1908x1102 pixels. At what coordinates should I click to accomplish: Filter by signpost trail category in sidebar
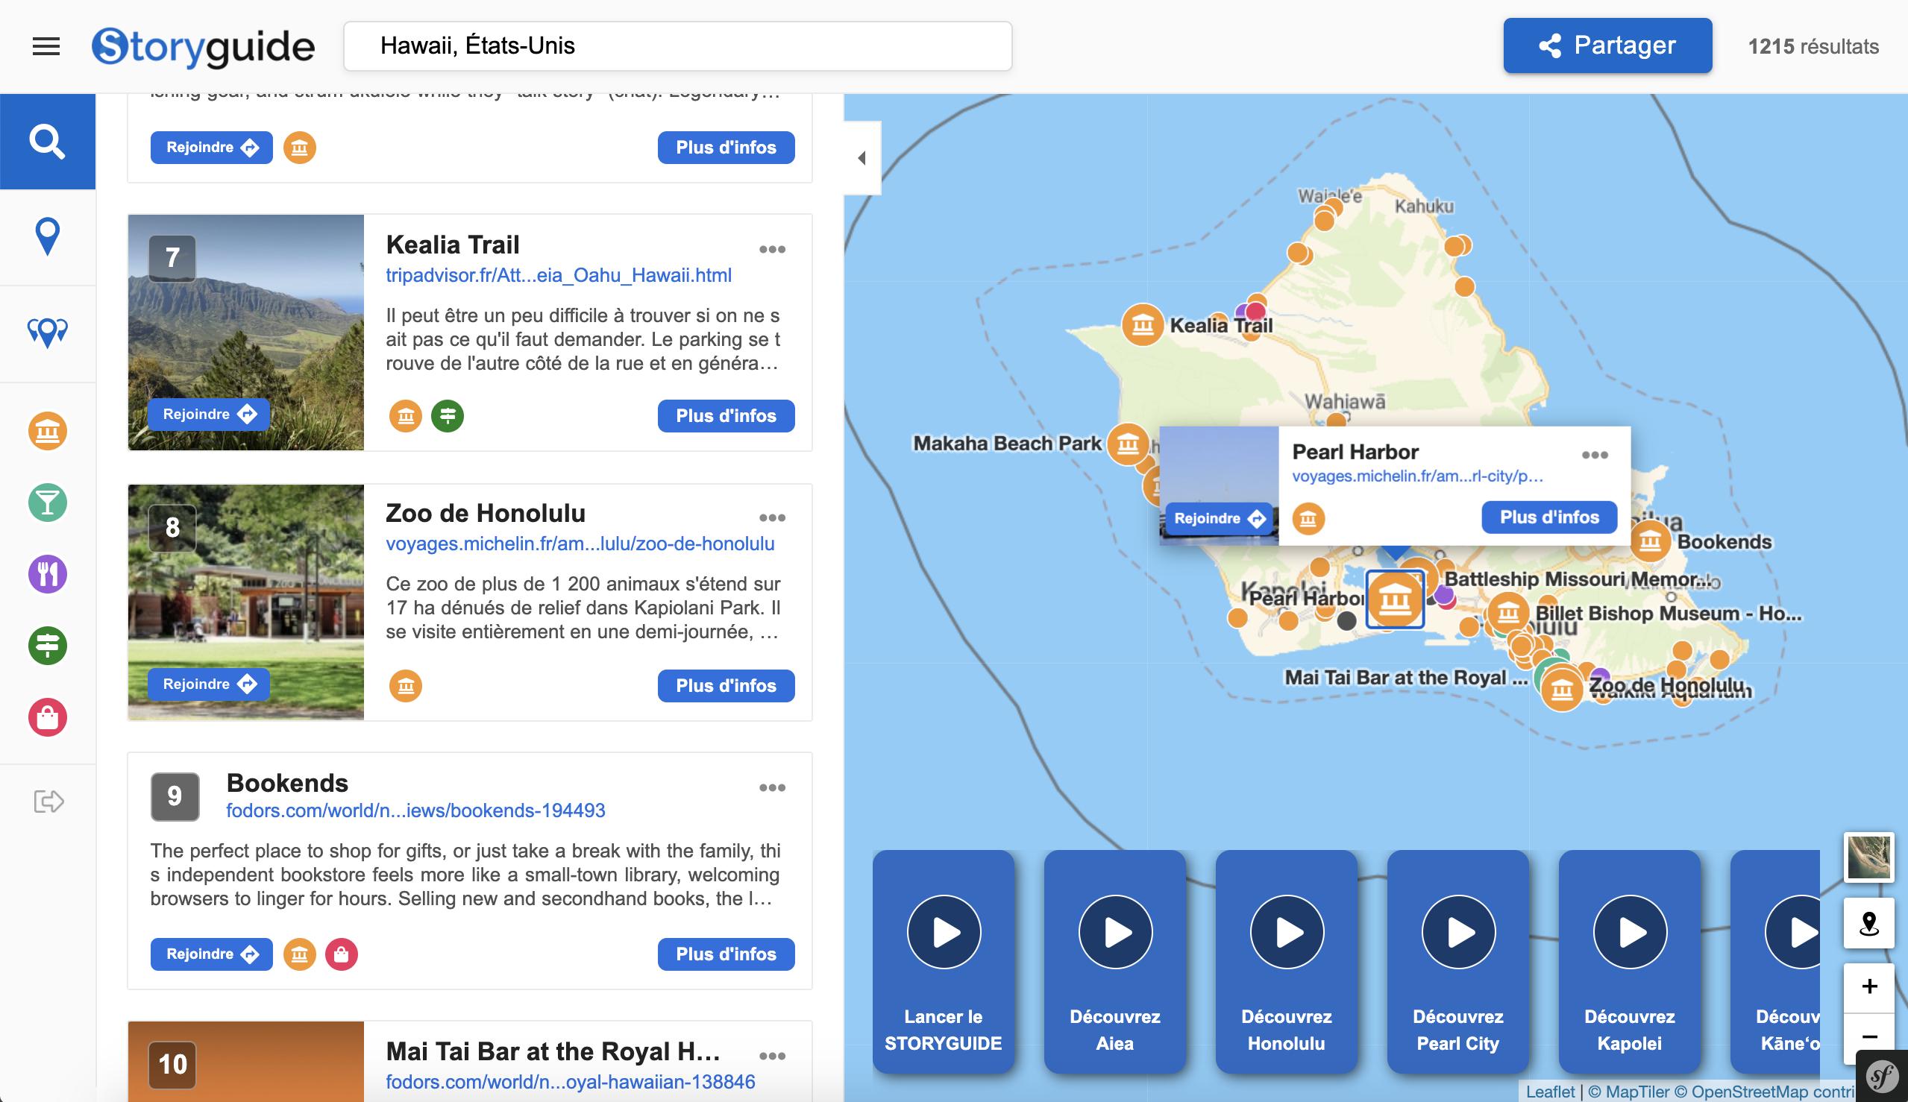tap(48, 646)
